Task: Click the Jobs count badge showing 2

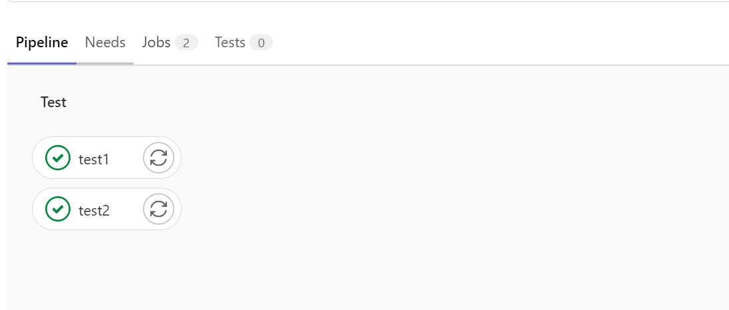Action: pos(186,43)
